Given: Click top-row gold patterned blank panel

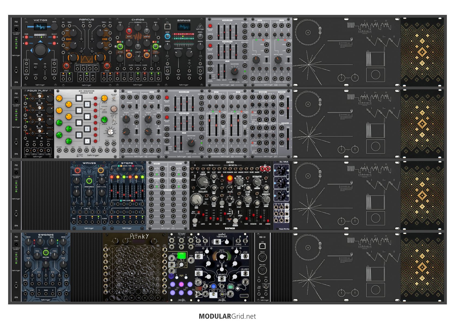Looking at the screenshot, I should (422, 52).
